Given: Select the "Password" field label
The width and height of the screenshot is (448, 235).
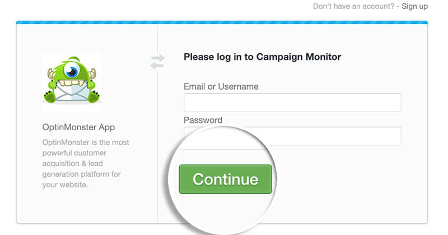Looking at the screenshot, I should point(203,120).
